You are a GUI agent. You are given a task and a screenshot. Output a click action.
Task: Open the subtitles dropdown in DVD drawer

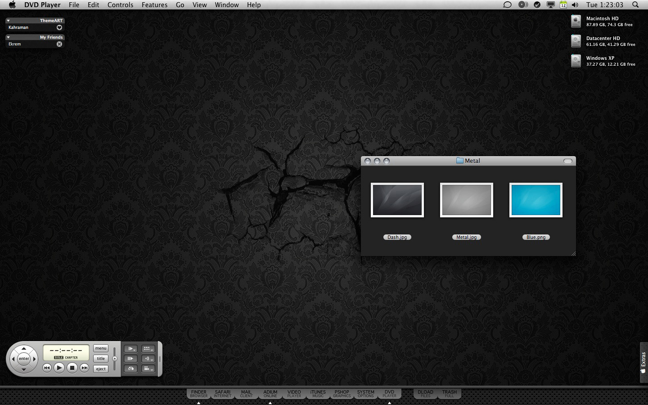148,349
